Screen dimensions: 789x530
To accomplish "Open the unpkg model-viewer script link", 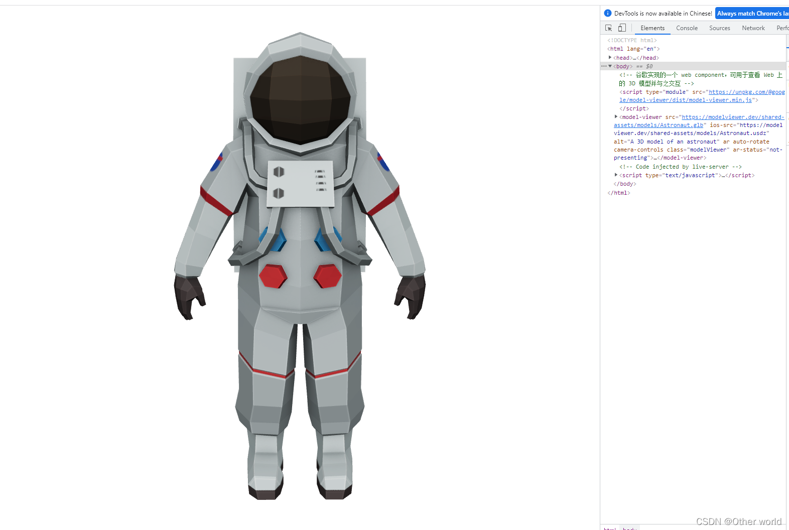I will [702, 96].
